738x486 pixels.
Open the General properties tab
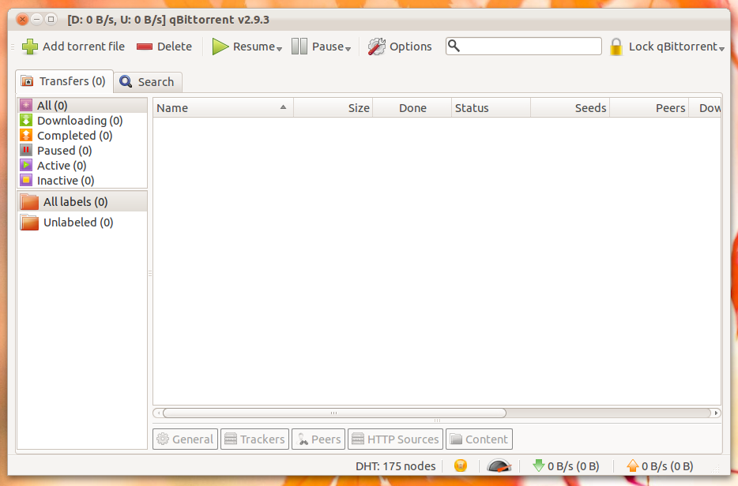[185, 439]
